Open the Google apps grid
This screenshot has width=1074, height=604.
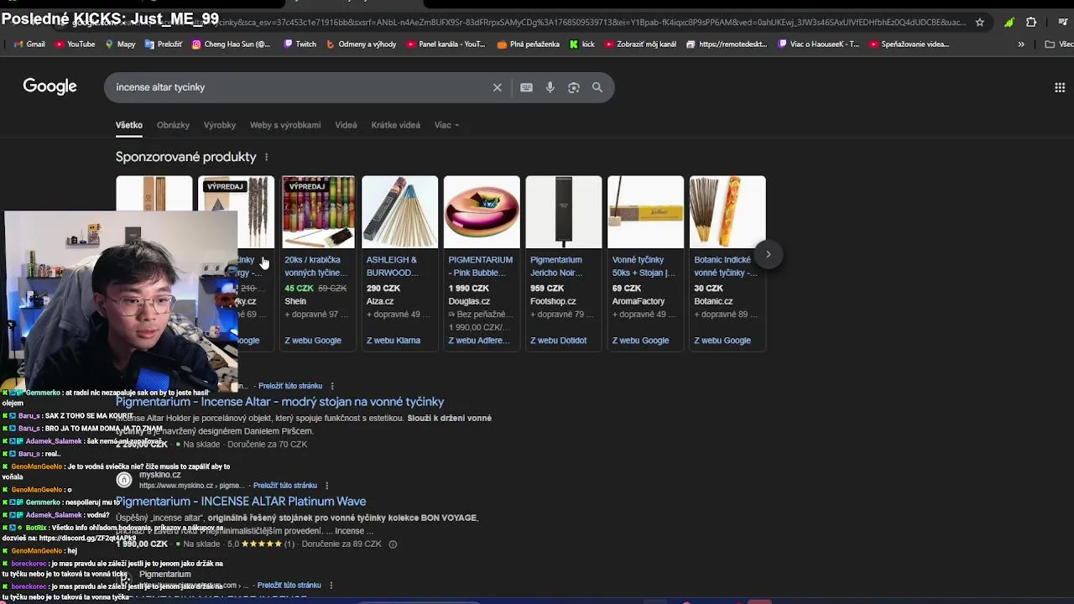coord(1060,87)
